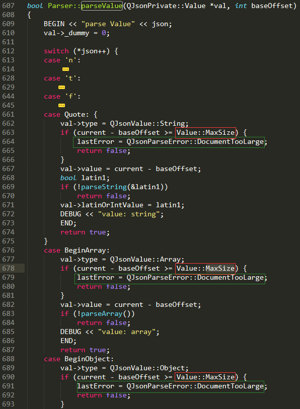
Task: Expand folded code under case 'n'
Action: [x=65, y=69]
